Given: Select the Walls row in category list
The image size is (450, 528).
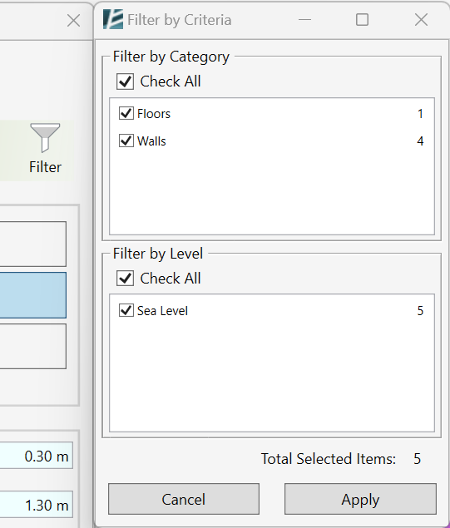Looking at the screenshot, I should click(x=271, y=141).
